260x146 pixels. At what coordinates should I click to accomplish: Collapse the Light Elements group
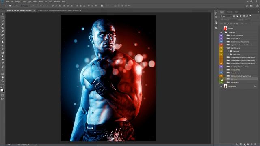tap(226, 48)
